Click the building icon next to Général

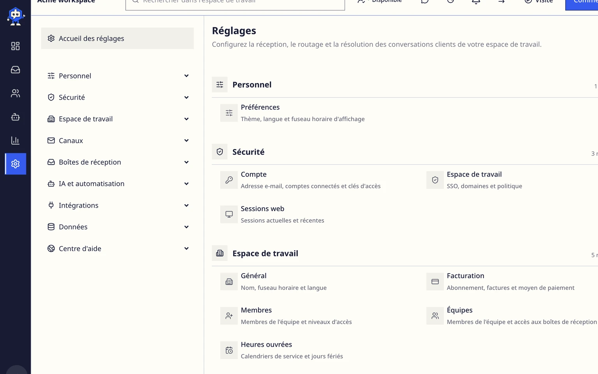[x=229, y=282]
